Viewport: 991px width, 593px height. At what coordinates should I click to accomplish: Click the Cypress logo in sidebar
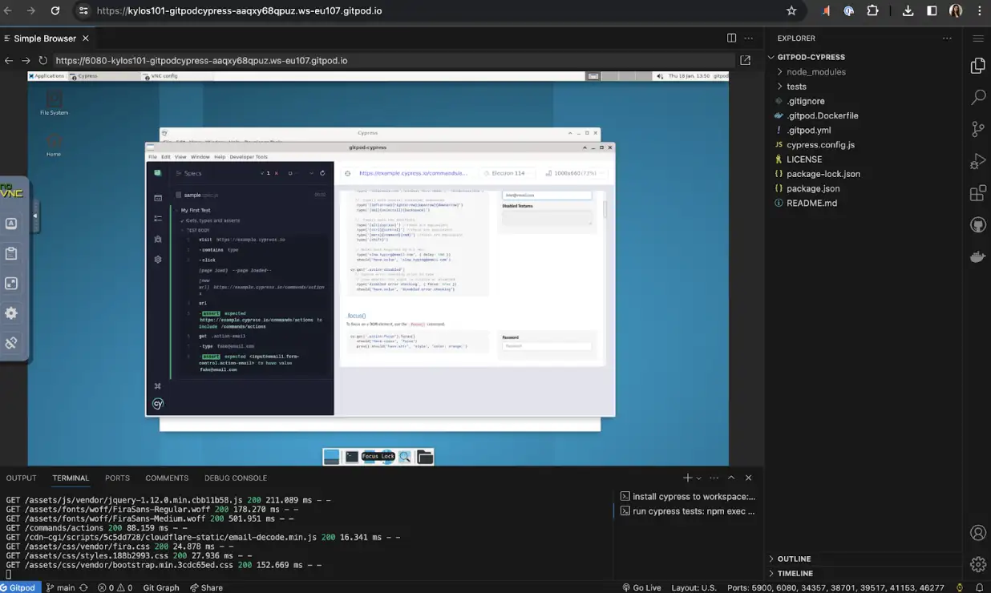tap(158, 404)
